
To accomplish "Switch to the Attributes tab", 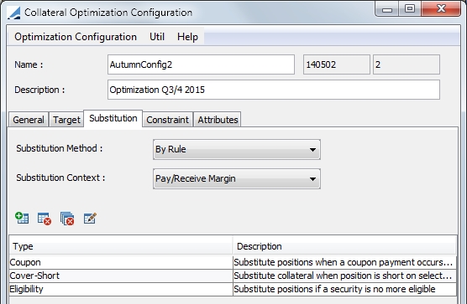I will pyautogui.click(x=218, y=120).
